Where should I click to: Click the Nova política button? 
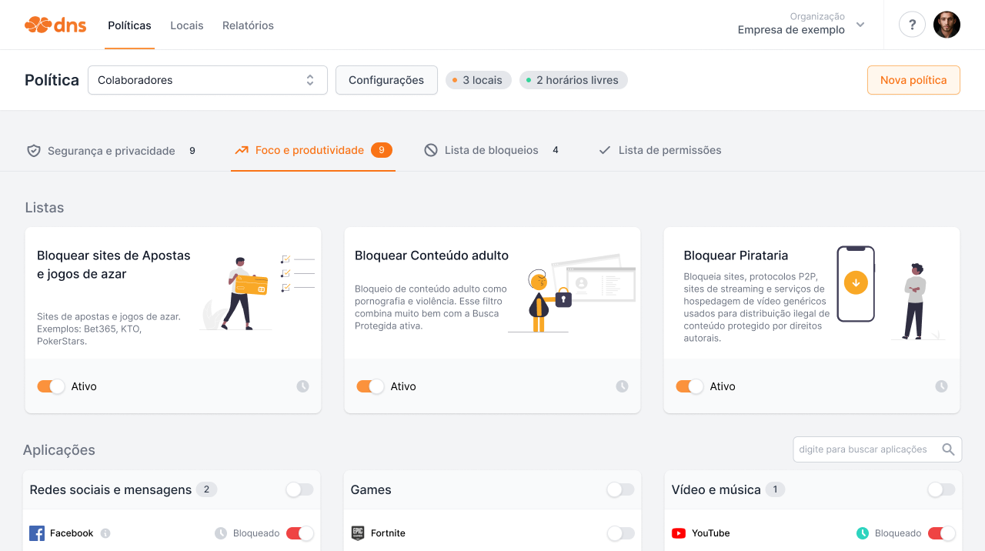(913, 80)
